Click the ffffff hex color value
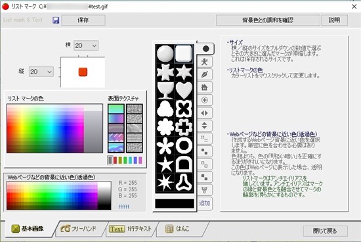Image resolution: width=361 pixels, height=242 pixels. pyautogui.click(x=124, y=206)
